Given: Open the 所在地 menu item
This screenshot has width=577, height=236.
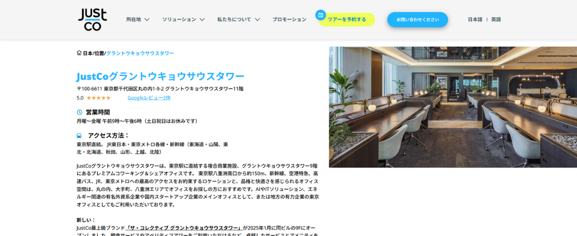Looking at the screenshot, I should tap(134, 19).
